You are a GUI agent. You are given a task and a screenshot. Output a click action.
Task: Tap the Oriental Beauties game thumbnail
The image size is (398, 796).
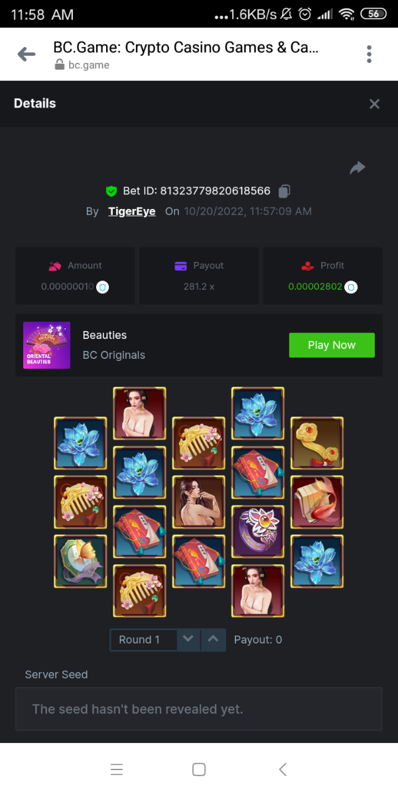[46, 345]
